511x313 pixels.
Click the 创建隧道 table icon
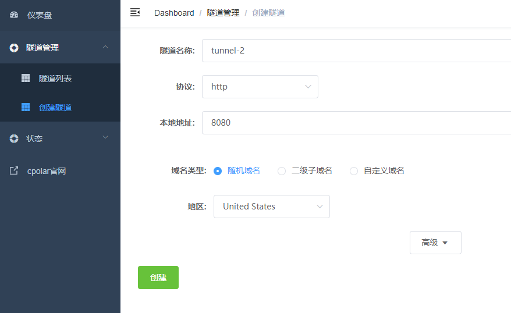click(26, 107)
